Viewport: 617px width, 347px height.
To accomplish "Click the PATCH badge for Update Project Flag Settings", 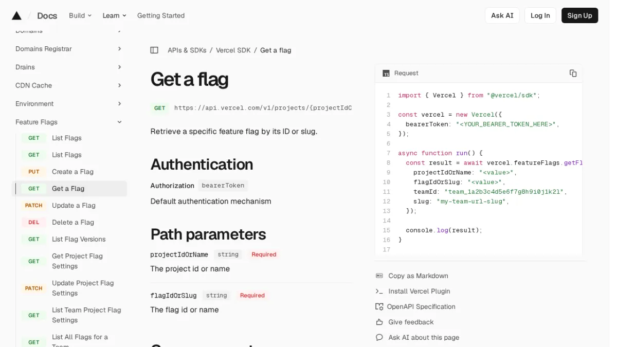I will click(x=34, y=288).
